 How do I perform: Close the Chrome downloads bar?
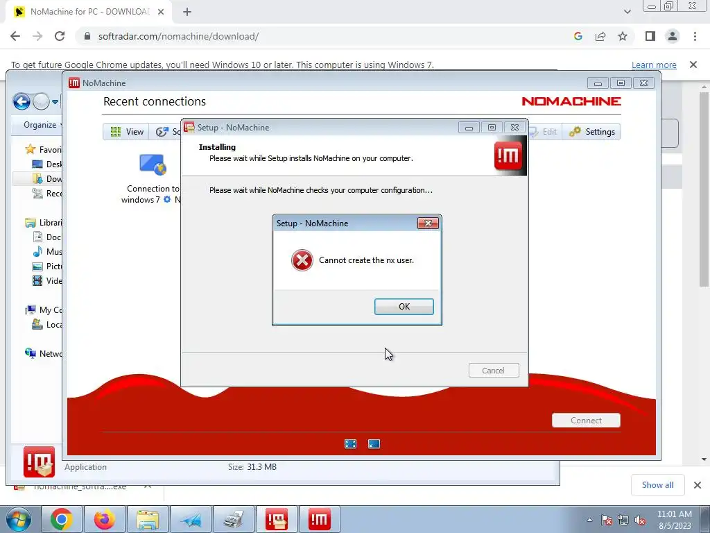[x=698, y=485]
